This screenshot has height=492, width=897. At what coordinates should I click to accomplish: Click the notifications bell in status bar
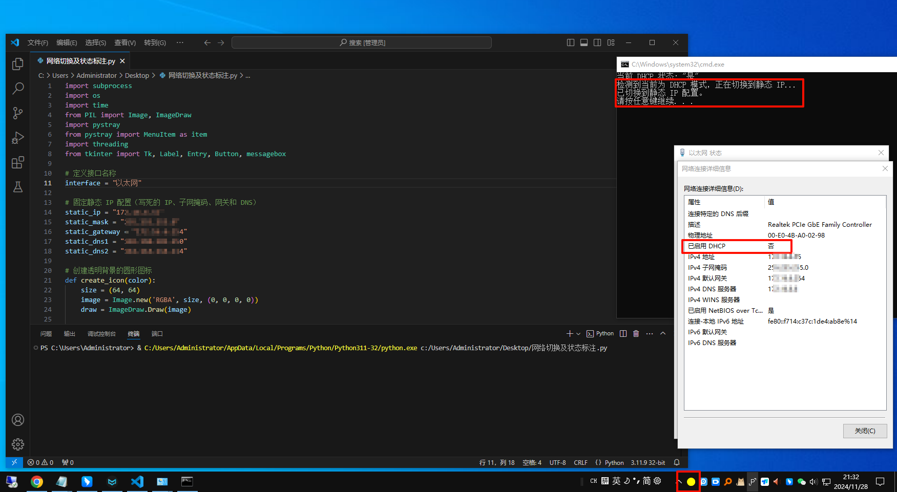tap(677, 462)
